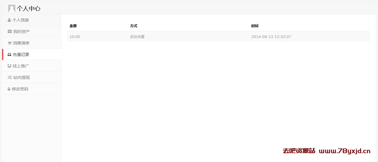Click the user avatar icon beside 个人中心
Image resolution: width=378 pixels, height=162 pixels.
tap(12, 8)
